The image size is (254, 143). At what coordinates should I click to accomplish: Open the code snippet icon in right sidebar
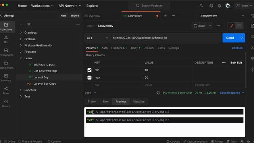(252, 48)
